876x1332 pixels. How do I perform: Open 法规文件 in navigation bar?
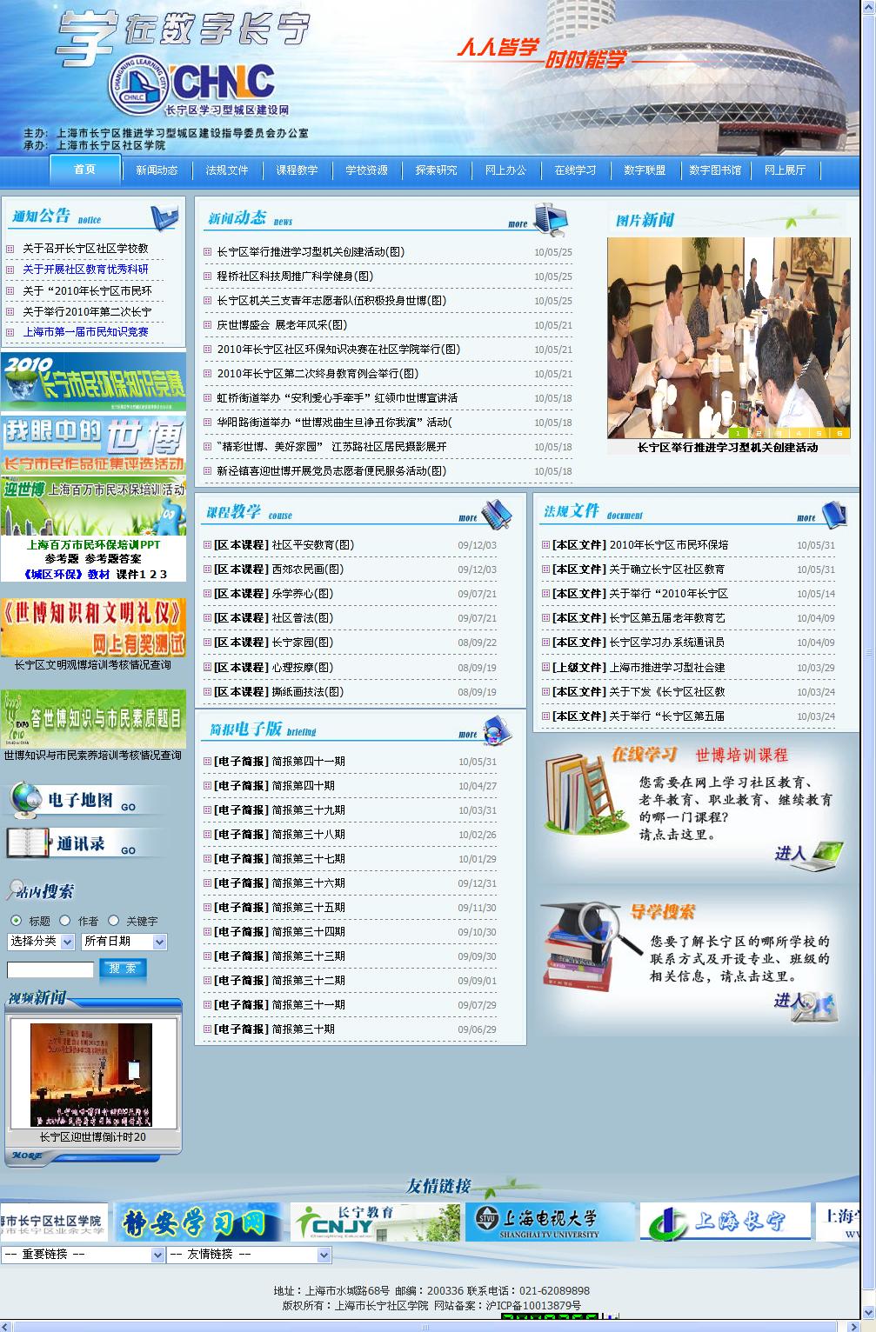coord(226,170)
